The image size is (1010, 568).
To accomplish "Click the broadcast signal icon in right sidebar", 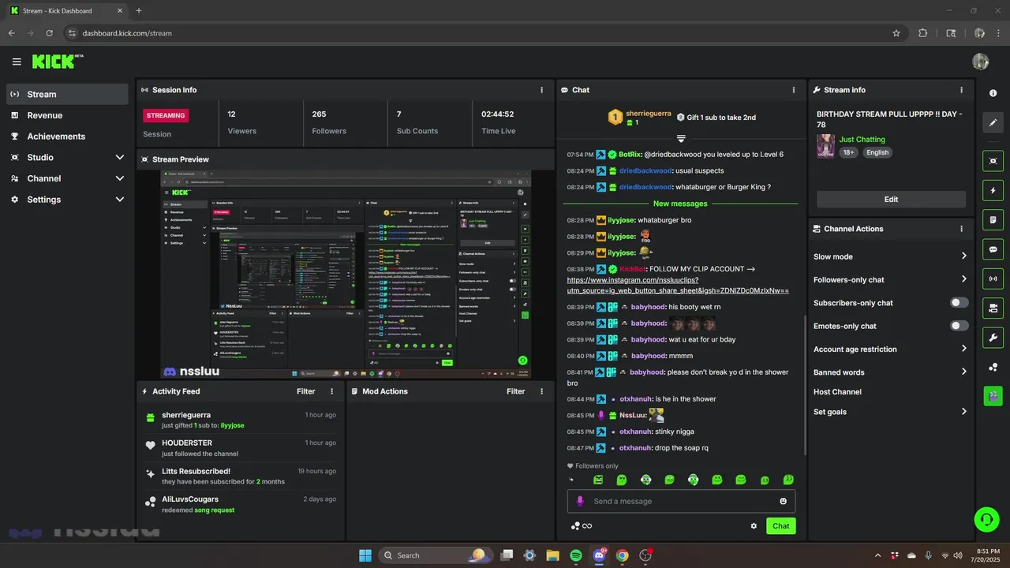I will click(x=993, y=278).
